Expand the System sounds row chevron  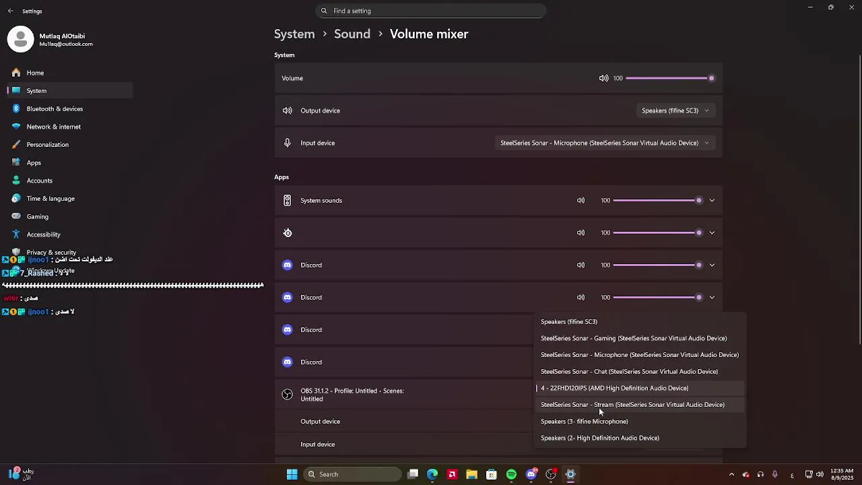pos(712,200)
